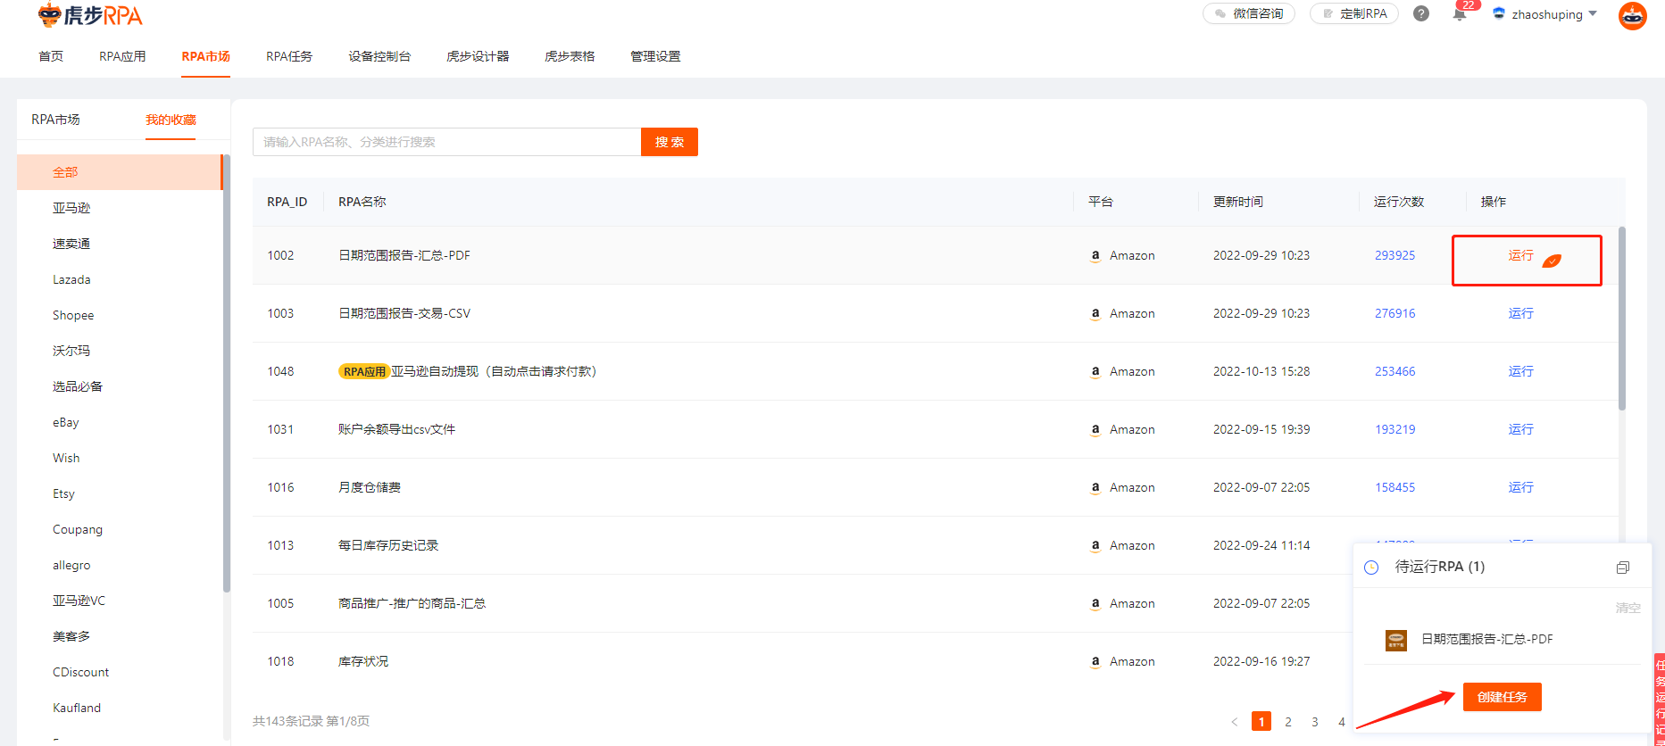The image size is (1665, 746).
Task: Click 每日库存历史记录 RPA name
Action: (x=388, y=545)
